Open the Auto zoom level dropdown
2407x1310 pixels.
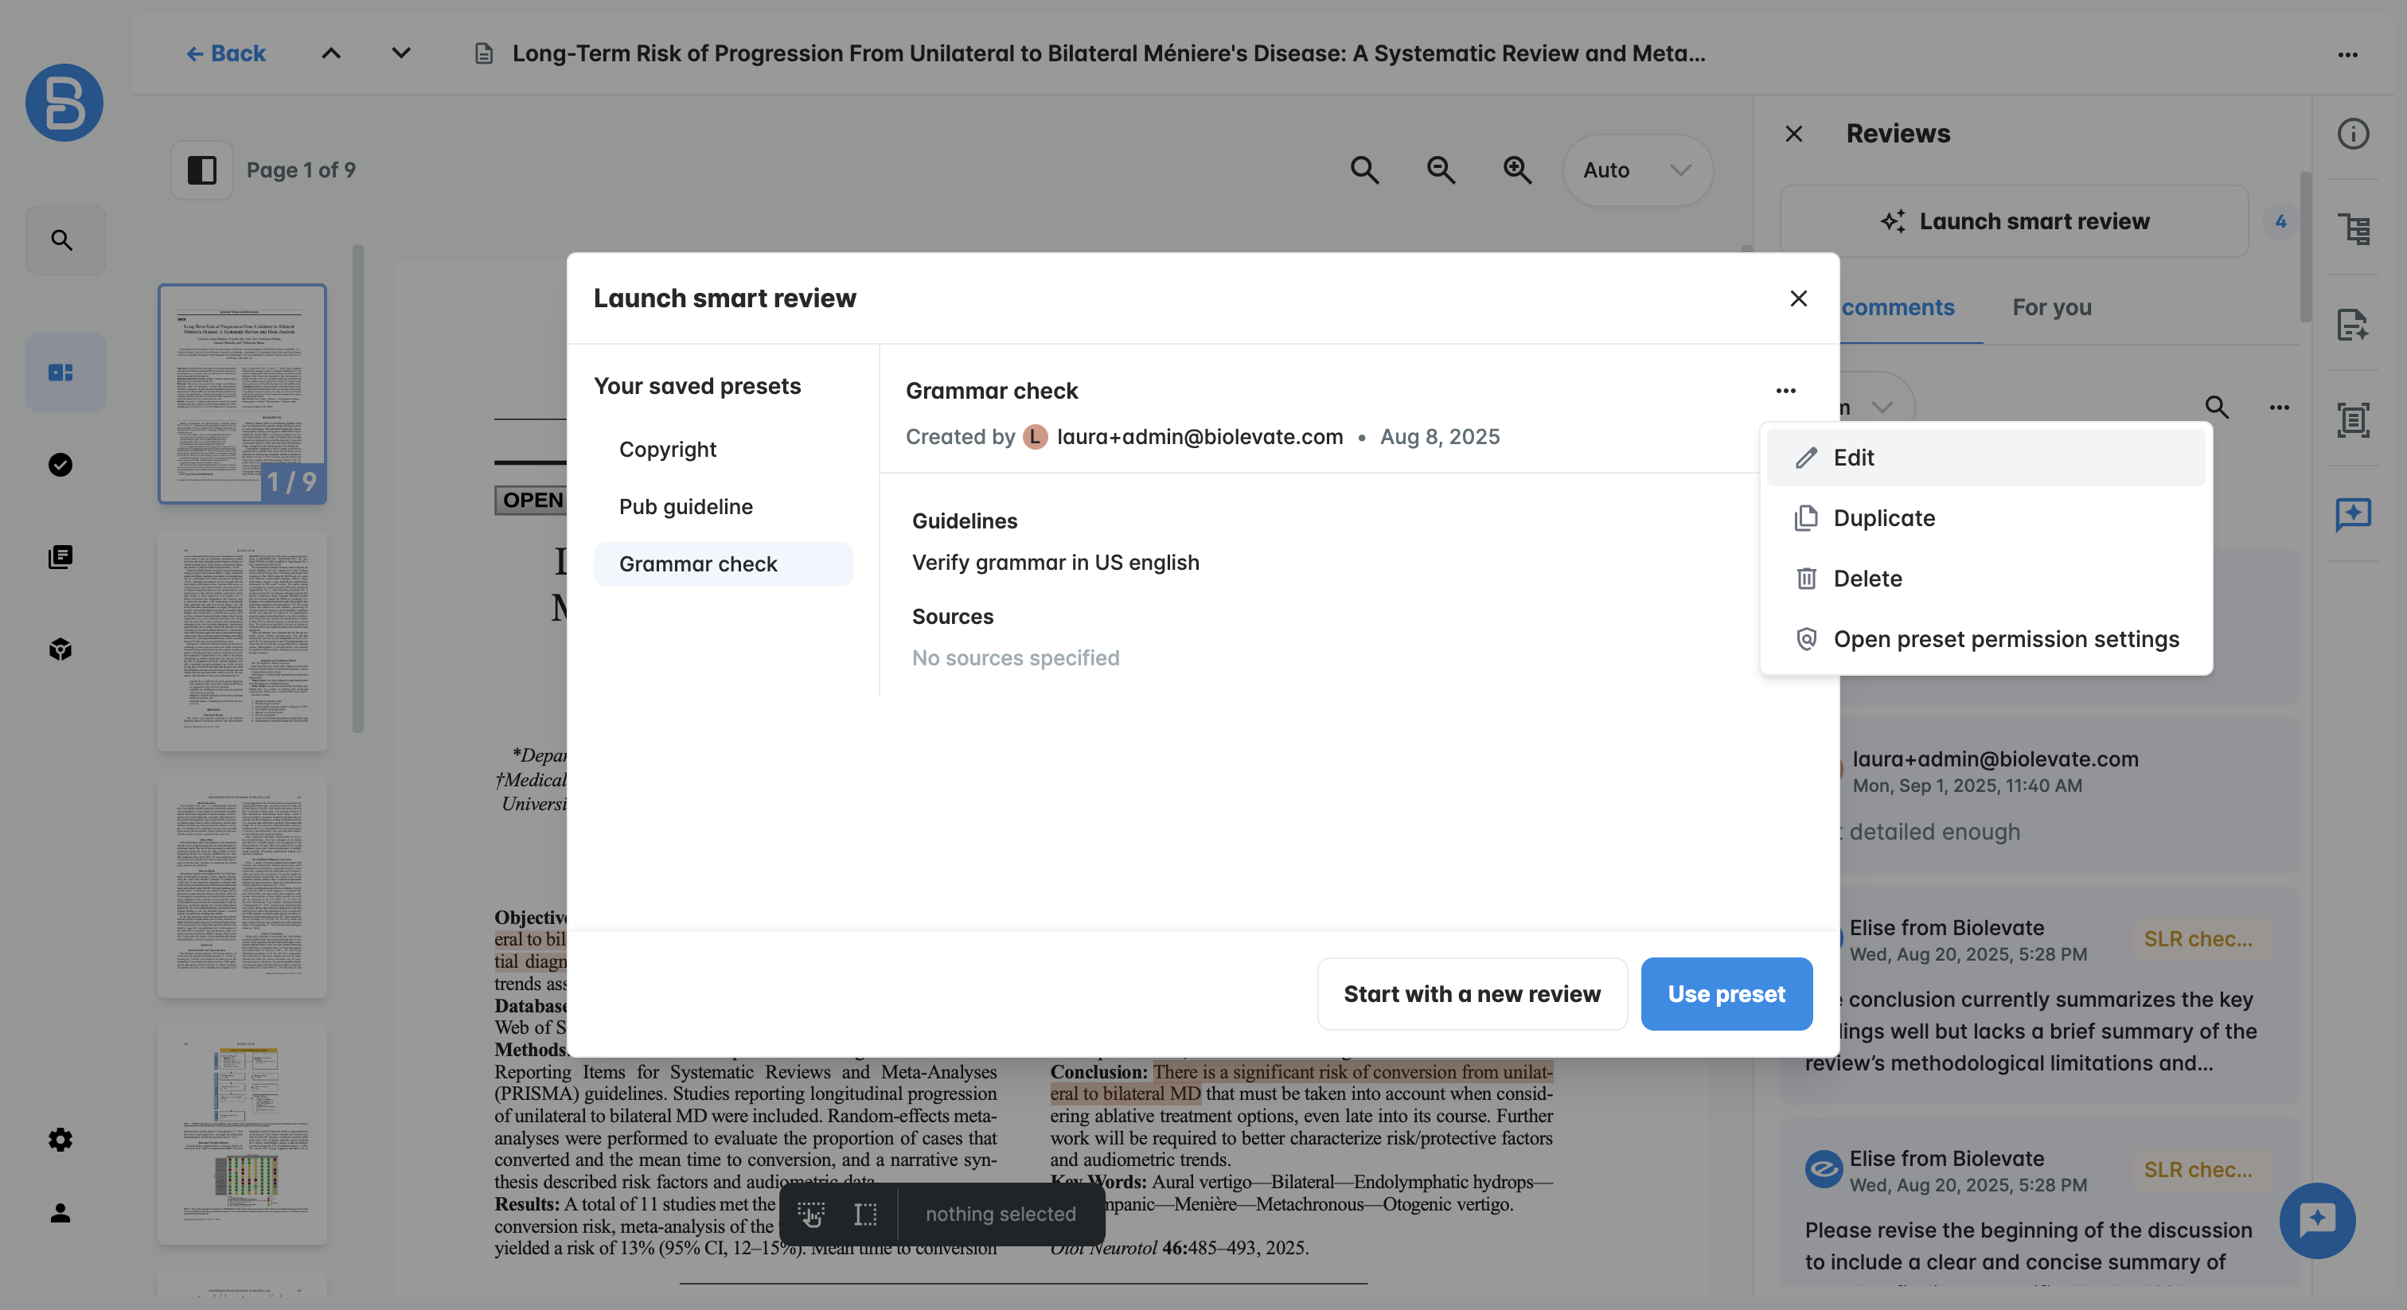click(x=1637, y=170)
